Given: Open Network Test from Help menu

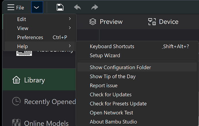Looking at the screenshot, I should click(137, 113).
